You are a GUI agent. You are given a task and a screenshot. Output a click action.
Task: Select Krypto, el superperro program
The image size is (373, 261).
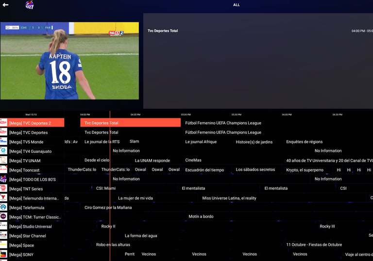305,170
